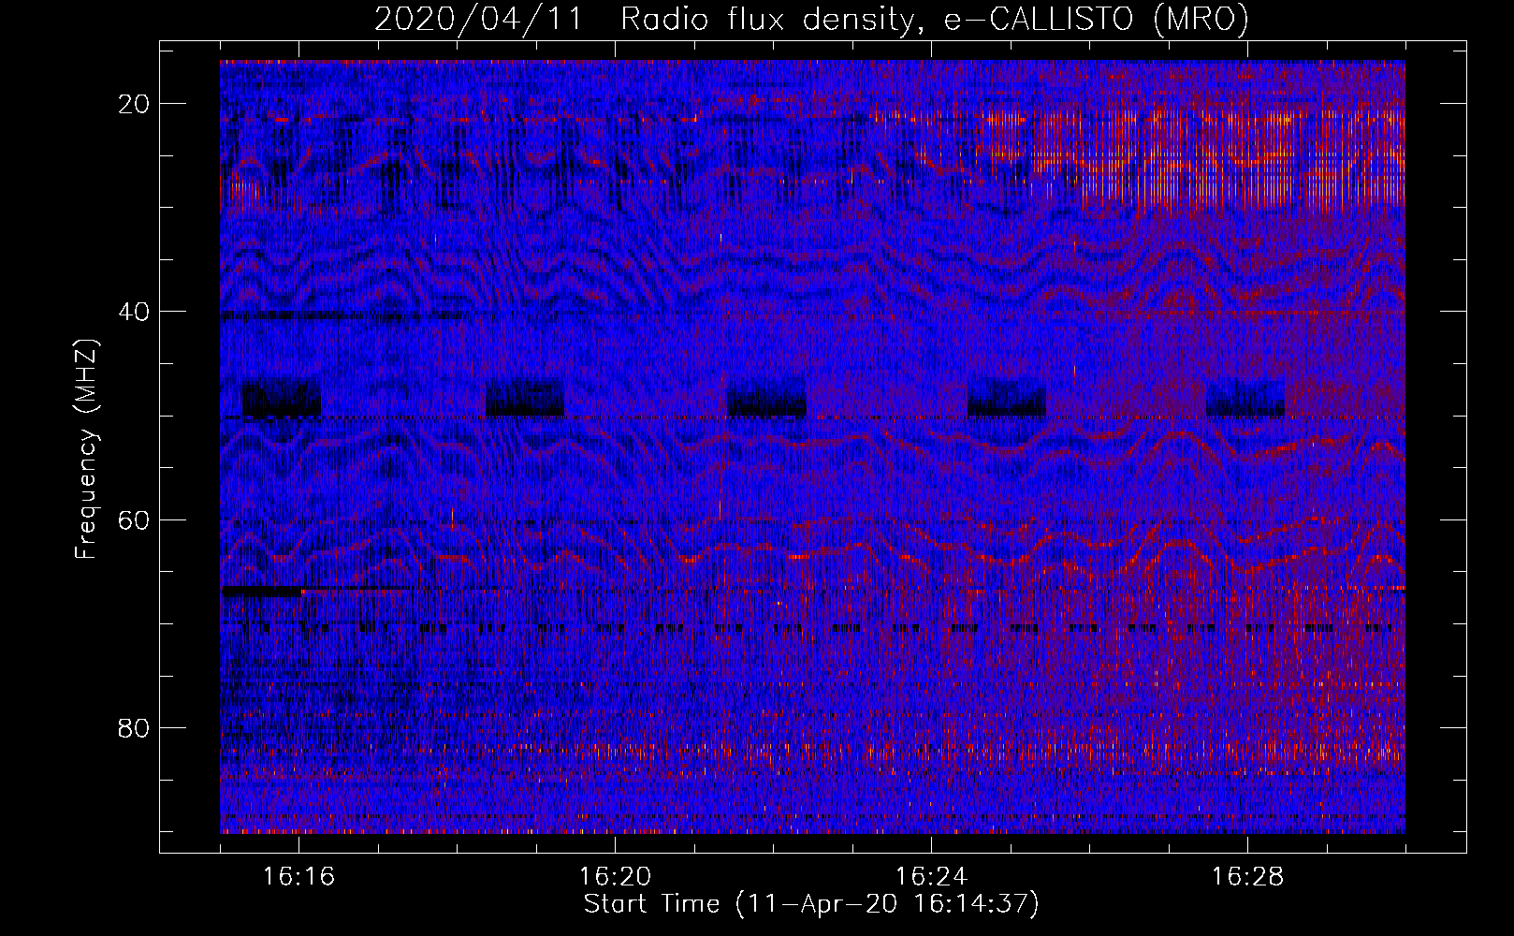Screen dimensions: 1514x936
Task: Click the 16:24 time tick label
Action: [x=931, y=877]
